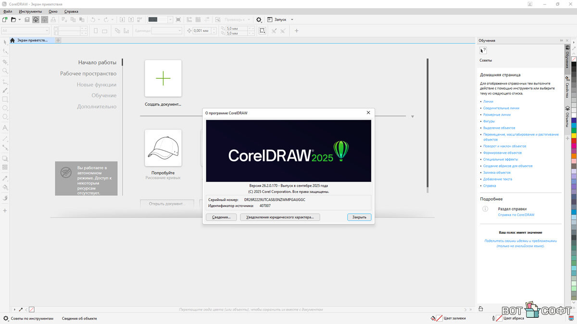Open the settings gear icon in toolbar
The height and width of the screenshot is (324, 577).
pyautogui.click(x=259, y=20)
